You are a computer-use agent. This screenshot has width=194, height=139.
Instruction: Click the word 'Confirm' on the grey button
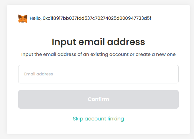(x=98, y=99)
